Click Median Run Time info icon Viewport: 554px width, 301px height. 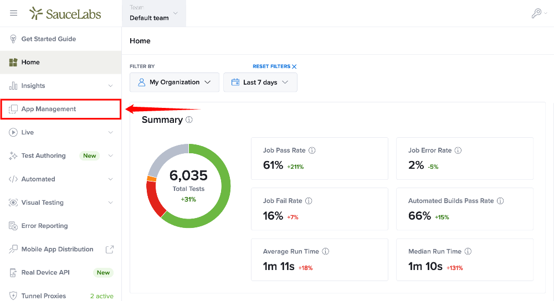click(468, 251)
